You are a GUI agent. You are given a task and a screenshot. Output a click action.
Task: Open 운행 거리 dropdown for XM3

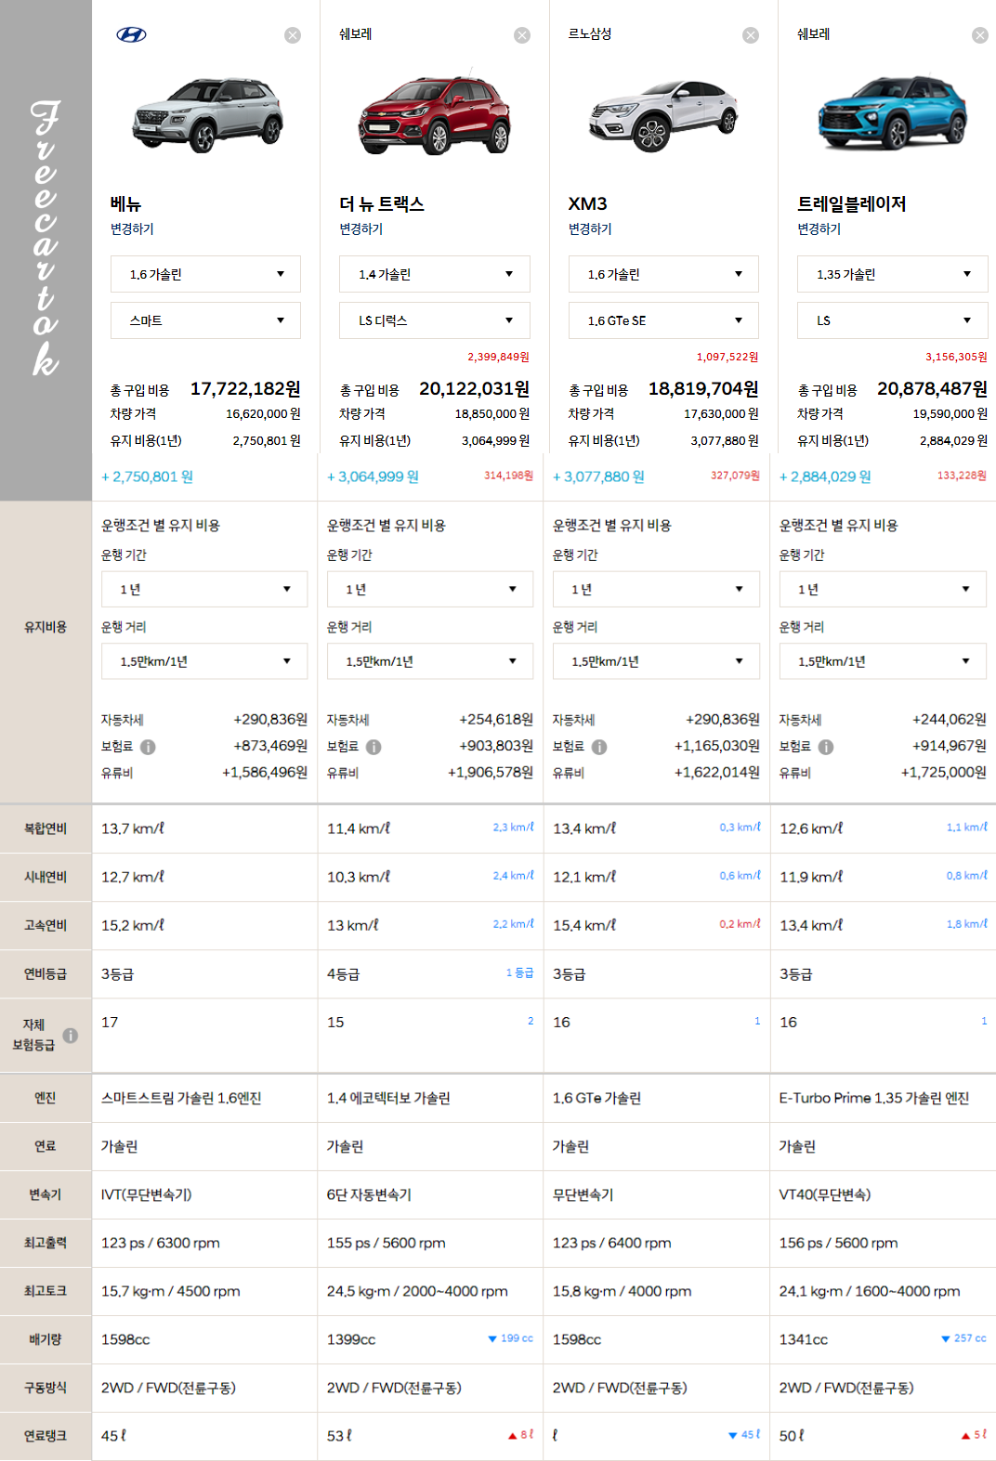pos(656,661)
